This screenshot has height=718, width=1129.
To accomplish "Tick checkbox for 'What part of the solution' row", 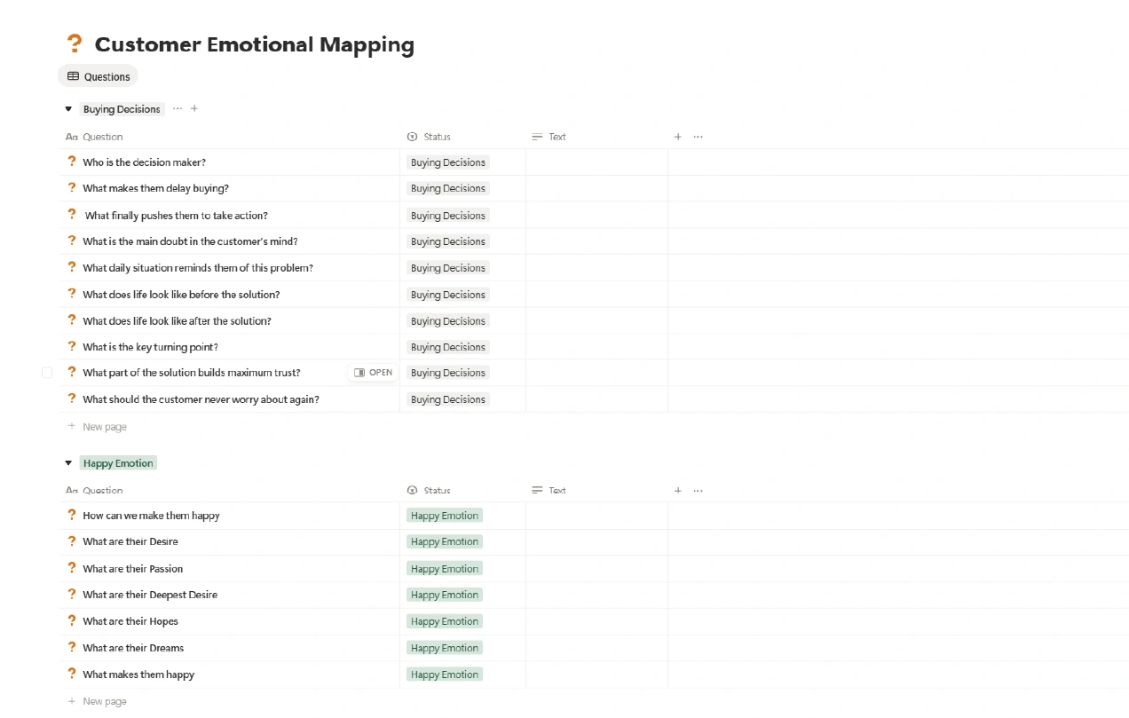I will pyautogui.click(x=47, y=373).
